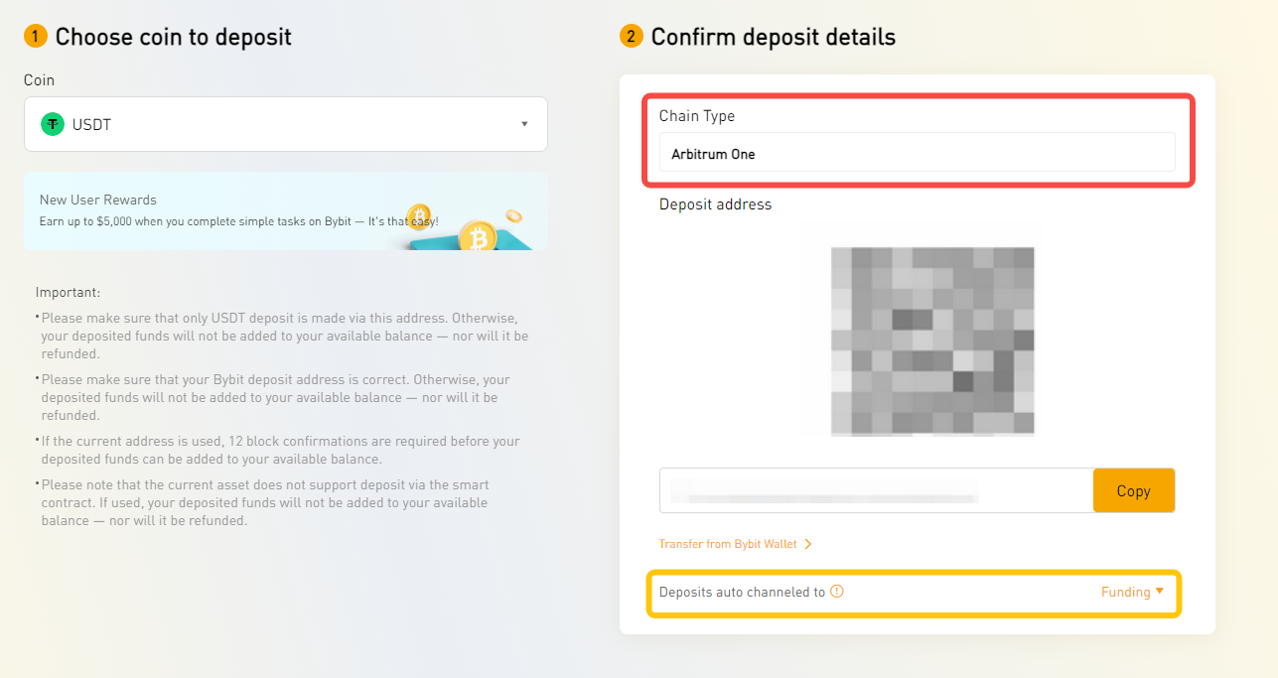Click chevron after Transfer from Bybit Wallet
The width and height of the screenshot is (1278, 678).
pyautogui.click(x=808, y=544)
